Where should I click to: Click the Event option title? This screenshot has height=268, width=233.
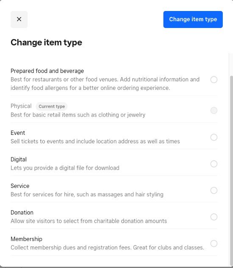[x=18, y=133]
